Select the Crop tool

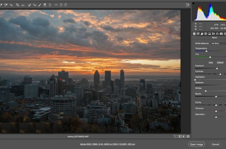[x=18, y=5]
